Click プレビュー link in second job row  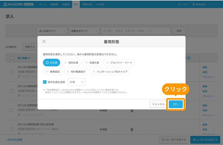209,96
